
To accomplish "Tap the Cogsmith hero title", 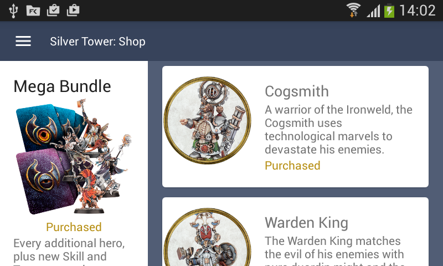I will 297,91.
